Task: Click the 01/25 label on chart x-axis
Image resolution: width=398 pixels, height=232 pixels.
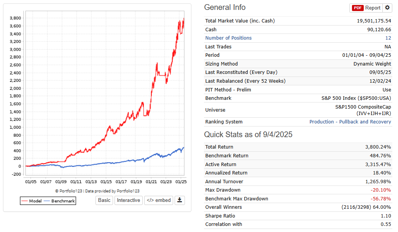Action: coord(180,182)
